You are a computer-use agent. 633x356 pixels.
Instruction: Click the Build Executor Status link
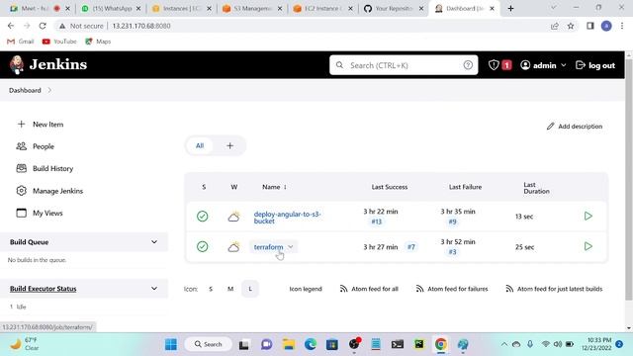tap(44, 289)
